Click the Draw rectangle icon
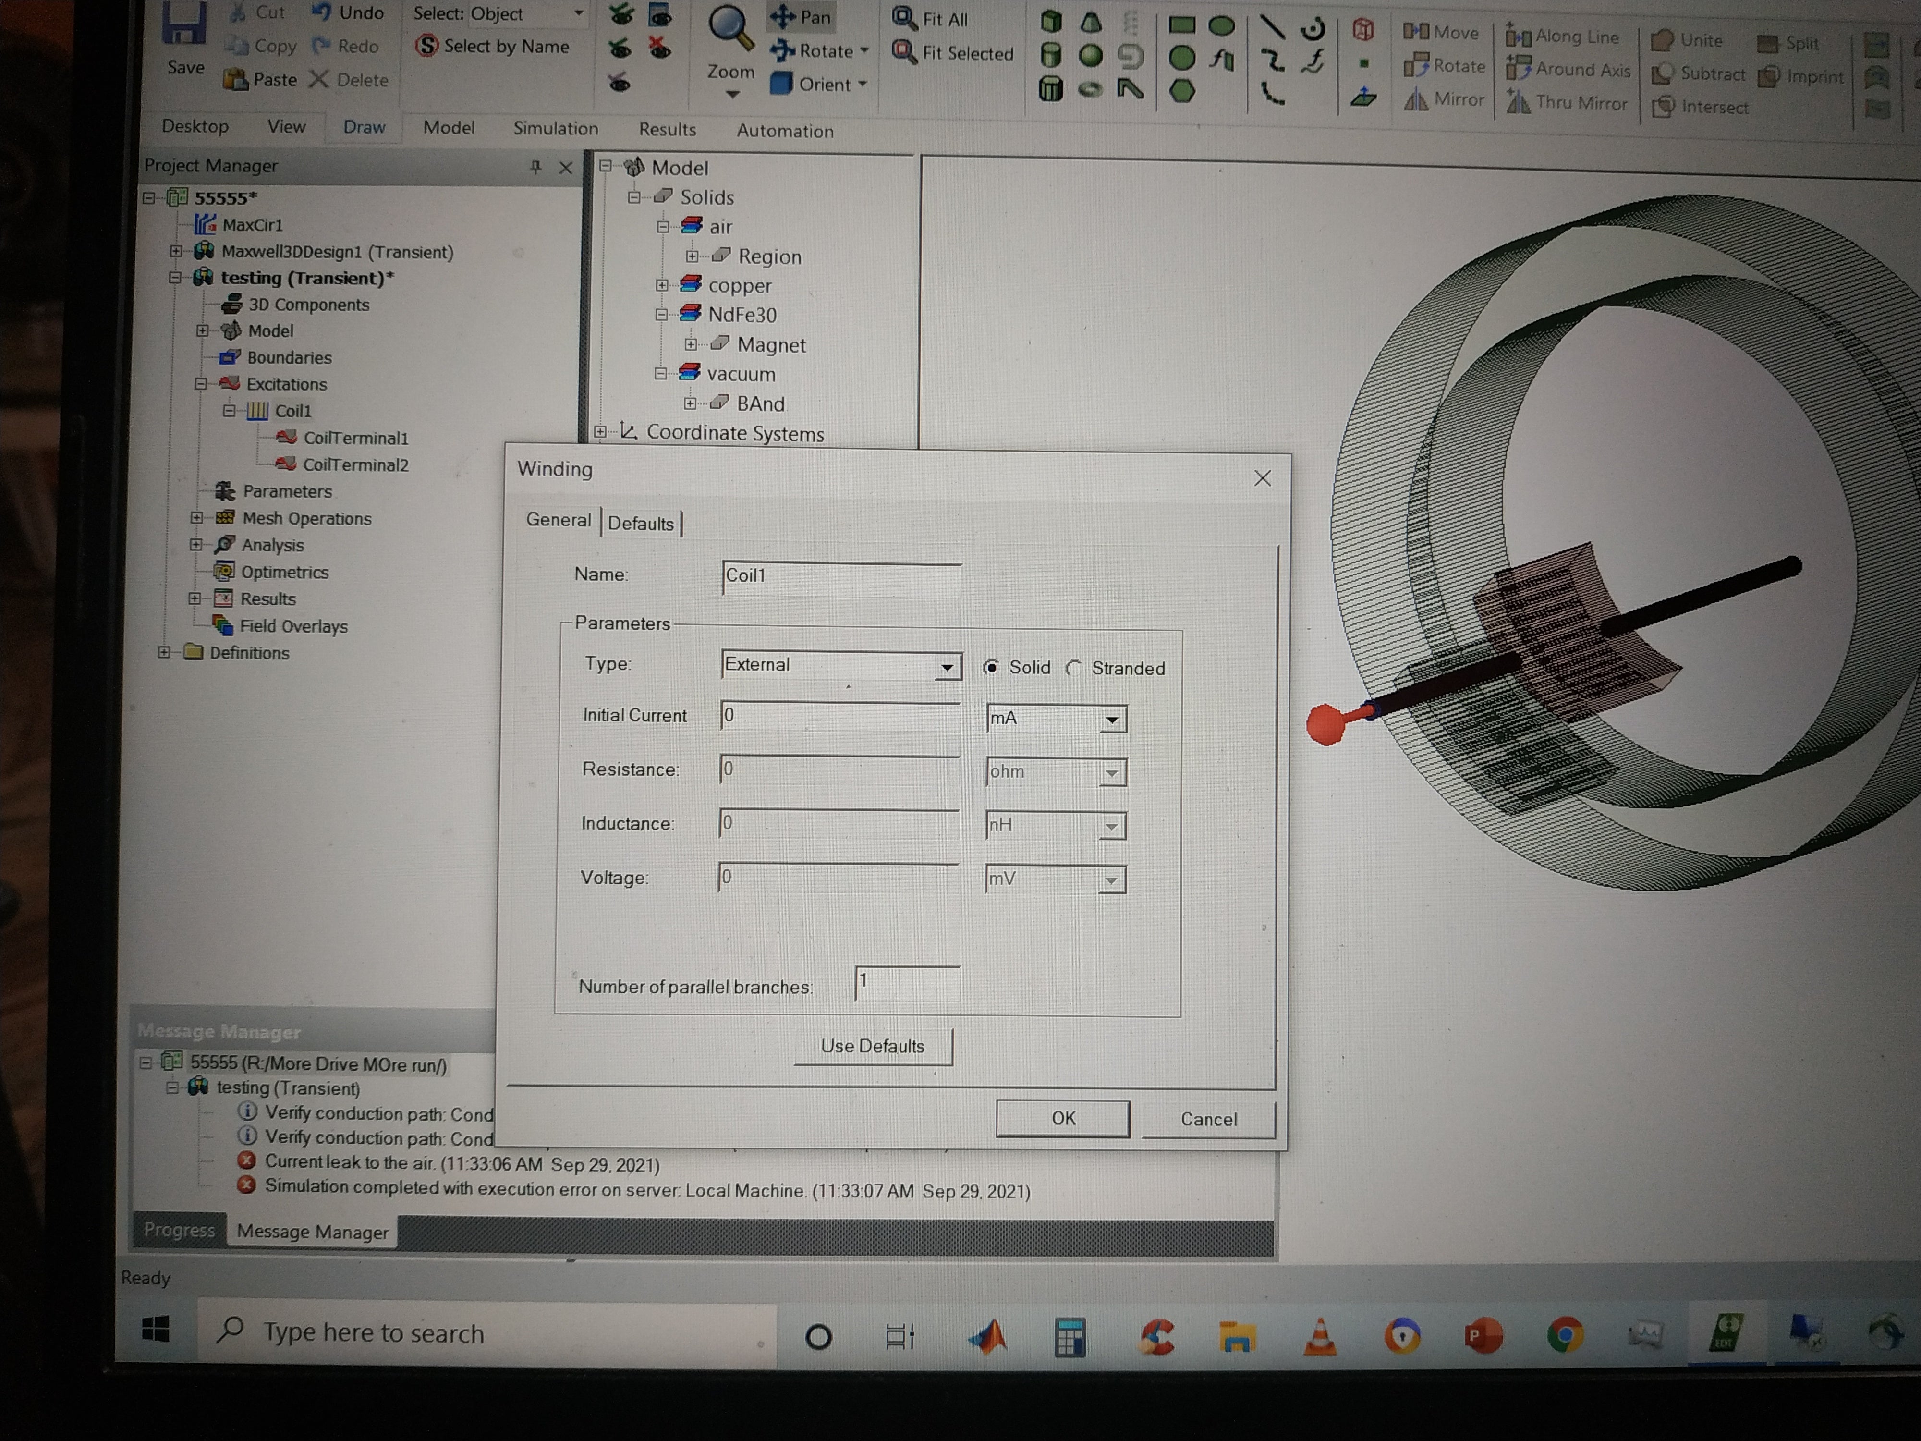1921x1441 pixels. 1181,24
